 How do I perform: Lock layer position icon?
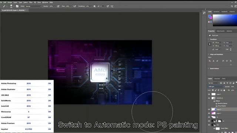[x=218, y=90]
